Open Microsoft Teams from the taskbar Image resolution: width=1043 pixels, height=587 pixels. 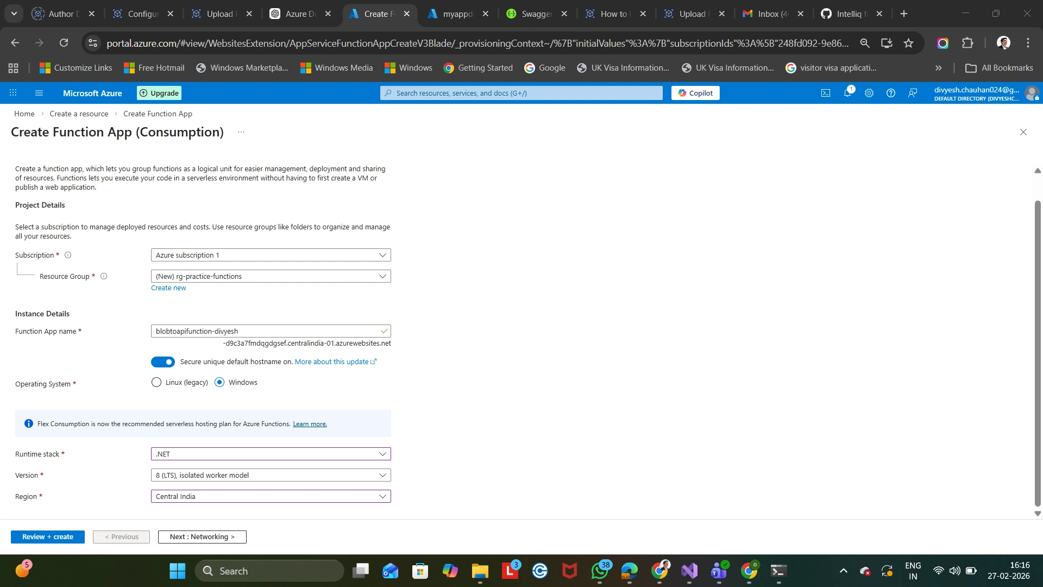(x=719, y=571)
